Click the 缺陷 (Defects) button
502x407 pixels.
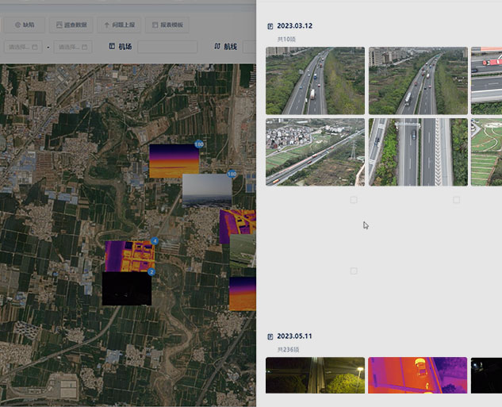click(24, 25)
